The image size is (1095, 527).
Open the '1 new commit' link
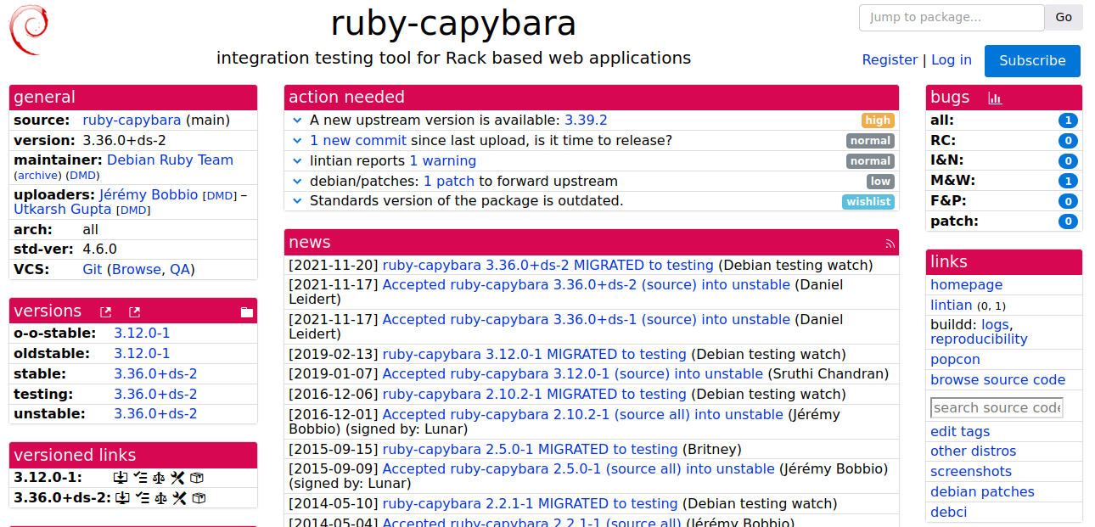358,141
